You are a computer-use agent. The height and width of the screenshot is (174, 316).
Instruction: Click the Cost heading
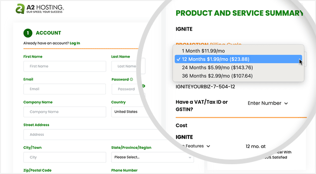click(181, 126)
